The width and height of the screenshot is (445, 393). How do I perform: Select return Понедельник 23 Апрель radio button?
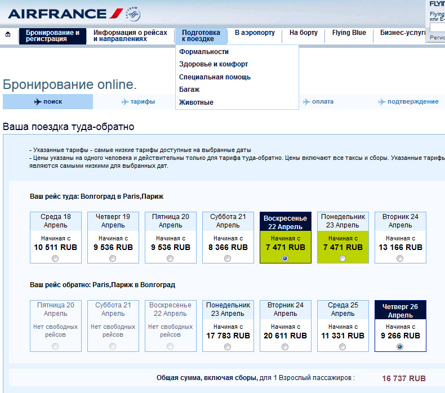click(228, 347)
